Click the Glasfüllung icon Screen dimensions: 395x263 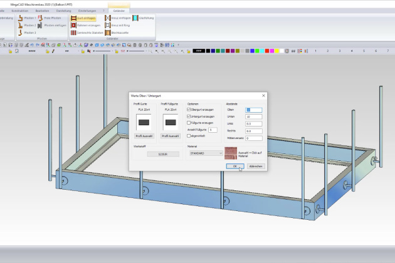pos(134,19)
